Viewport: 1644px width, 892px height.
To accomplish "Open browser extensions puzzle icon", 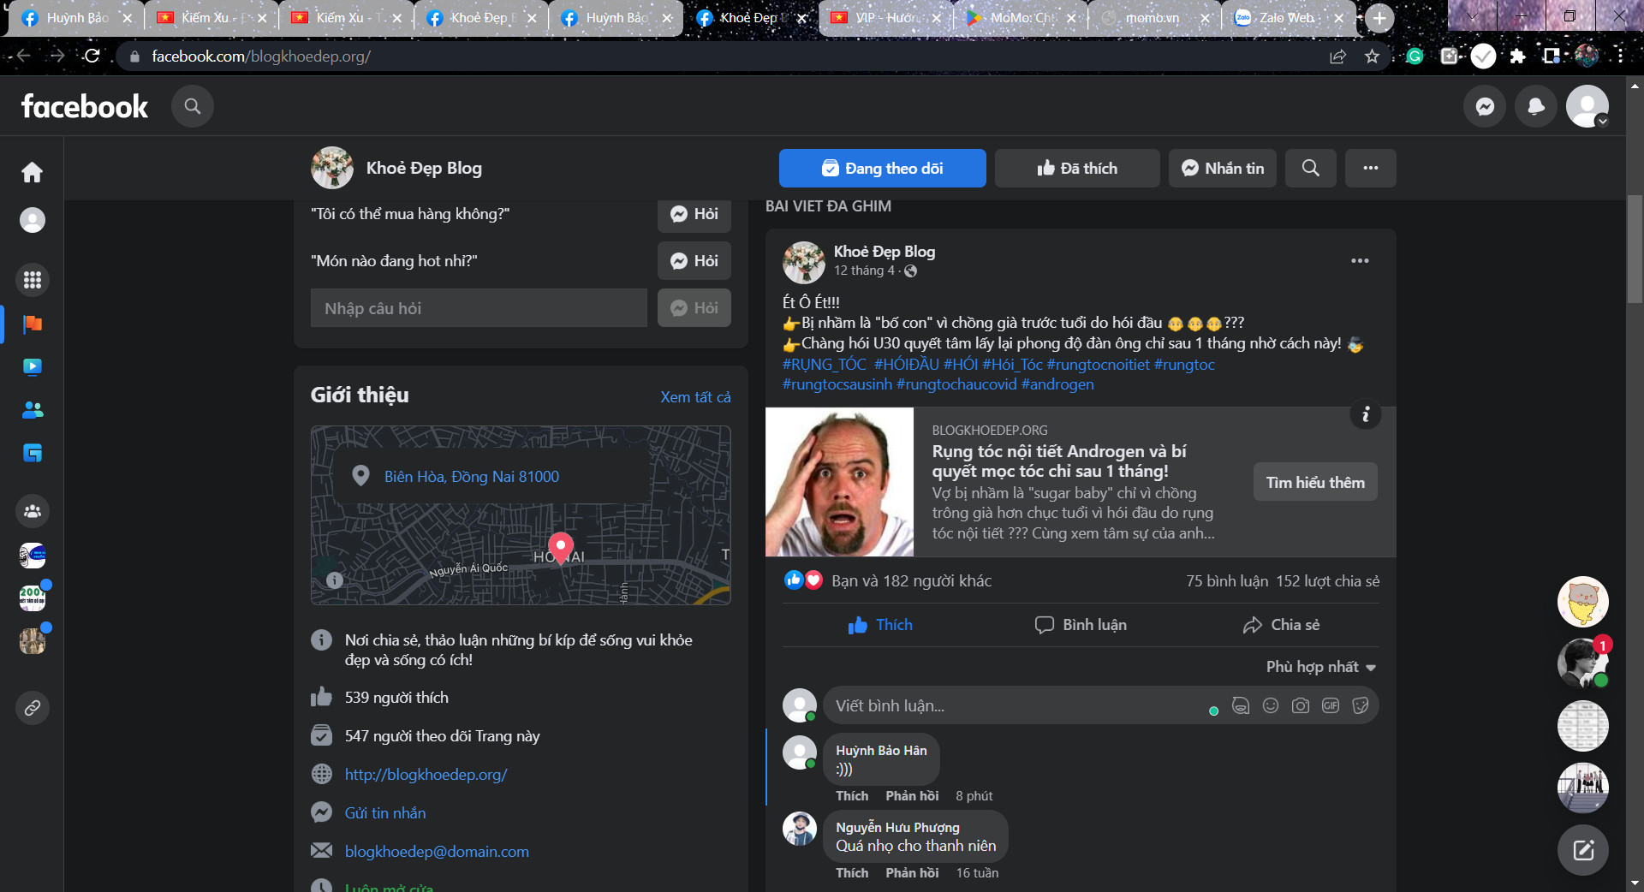I will (1517, 56).
